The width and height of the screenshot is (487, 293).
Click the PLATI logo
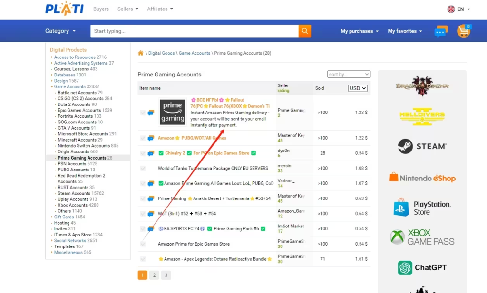(x=65, y=9)
